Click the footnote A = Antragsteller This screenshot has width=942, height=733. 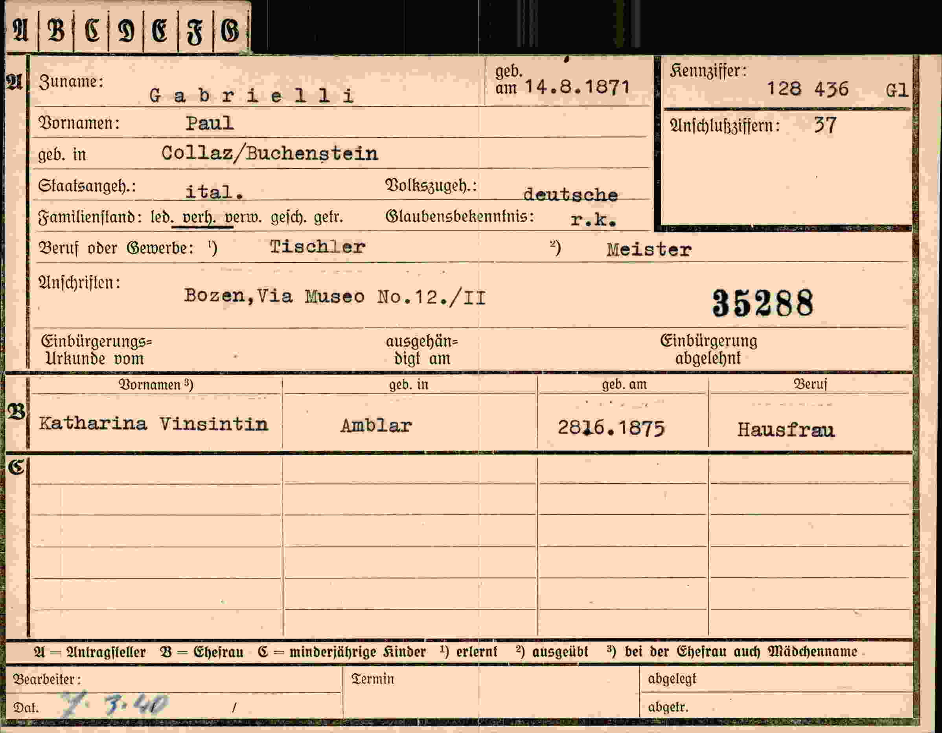pyautogui.click(x=90, y=652)
